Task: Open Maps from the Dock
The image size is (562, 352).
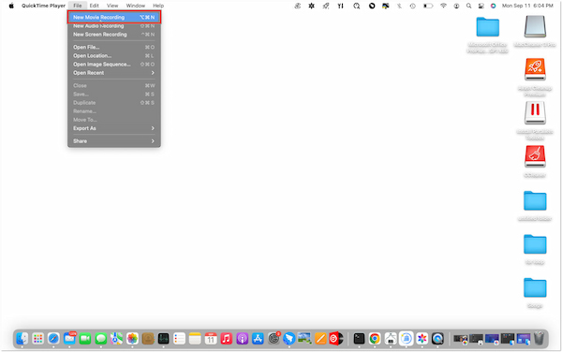Action: coord(116,338)
